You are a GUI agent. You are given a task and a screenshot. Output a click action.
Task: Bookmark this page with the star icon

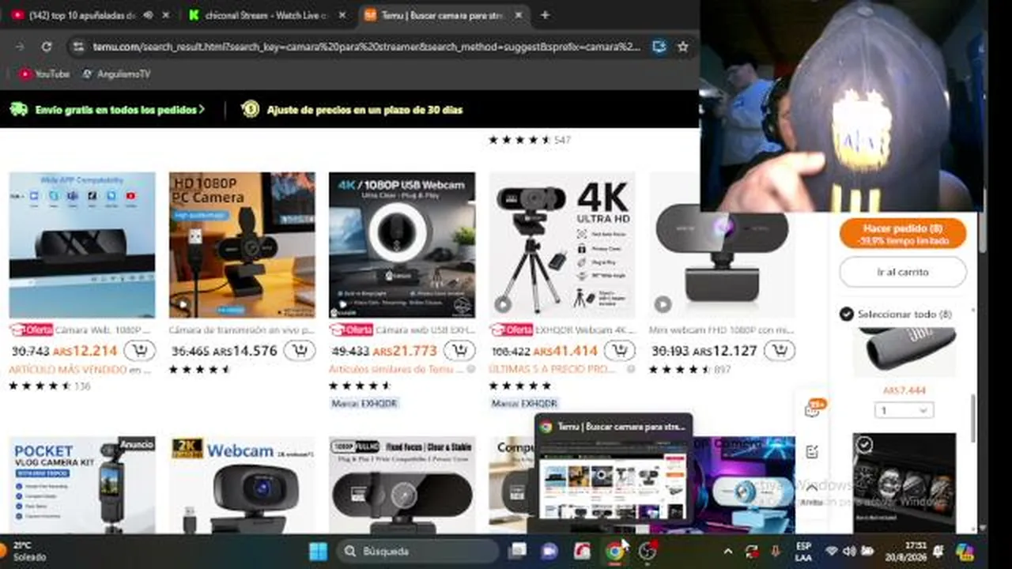click(683, 47)
